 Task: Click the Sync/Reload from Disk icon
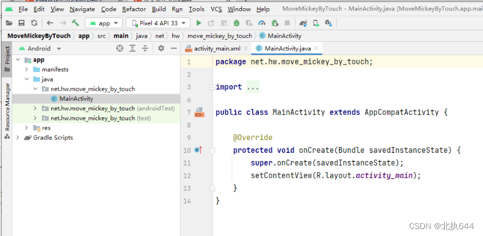point(34,23)
